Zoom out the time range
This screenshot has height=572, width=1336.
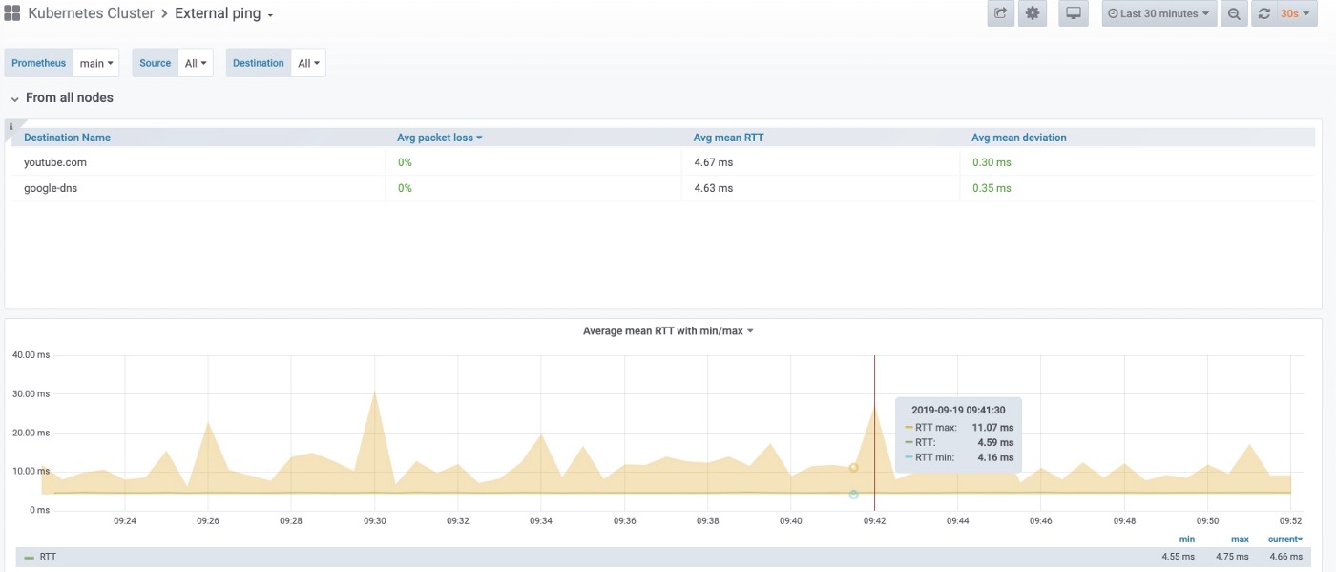tap(1234, 13)
